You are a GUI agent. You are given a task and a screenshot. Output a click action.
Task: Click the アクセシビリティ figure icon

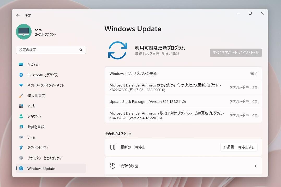pyautogui.click(x=21, y=147)
